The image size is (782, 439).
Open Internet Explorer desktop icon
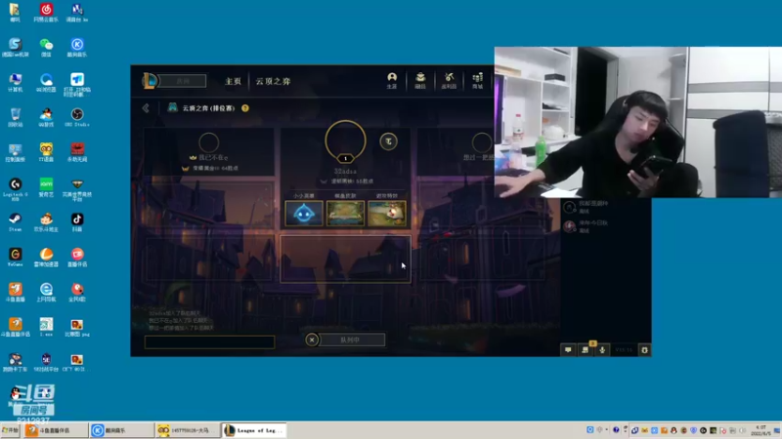click(46, 292)
